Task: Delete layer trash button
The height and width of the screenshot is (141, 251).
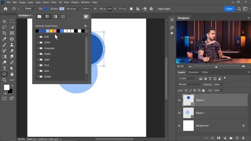Action: (243, 138)
